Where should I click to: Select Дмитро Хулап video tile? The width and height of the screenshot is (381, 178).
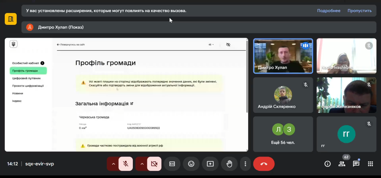pos(283,56)
